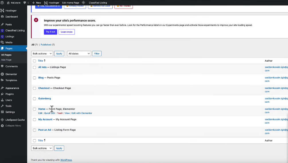Collapse the admin menu using arrow icon
Viewport: 288px width, 163px height.
tap(2, 126)
